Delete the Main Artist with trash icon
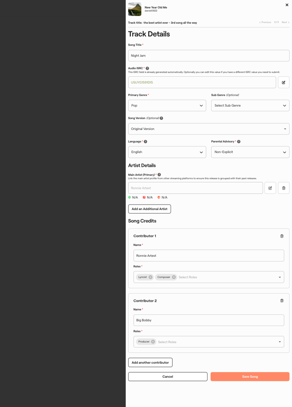Image resolution: width=292 pixels, height=407 pixels. pyautogui.click(x=284, y=188)
